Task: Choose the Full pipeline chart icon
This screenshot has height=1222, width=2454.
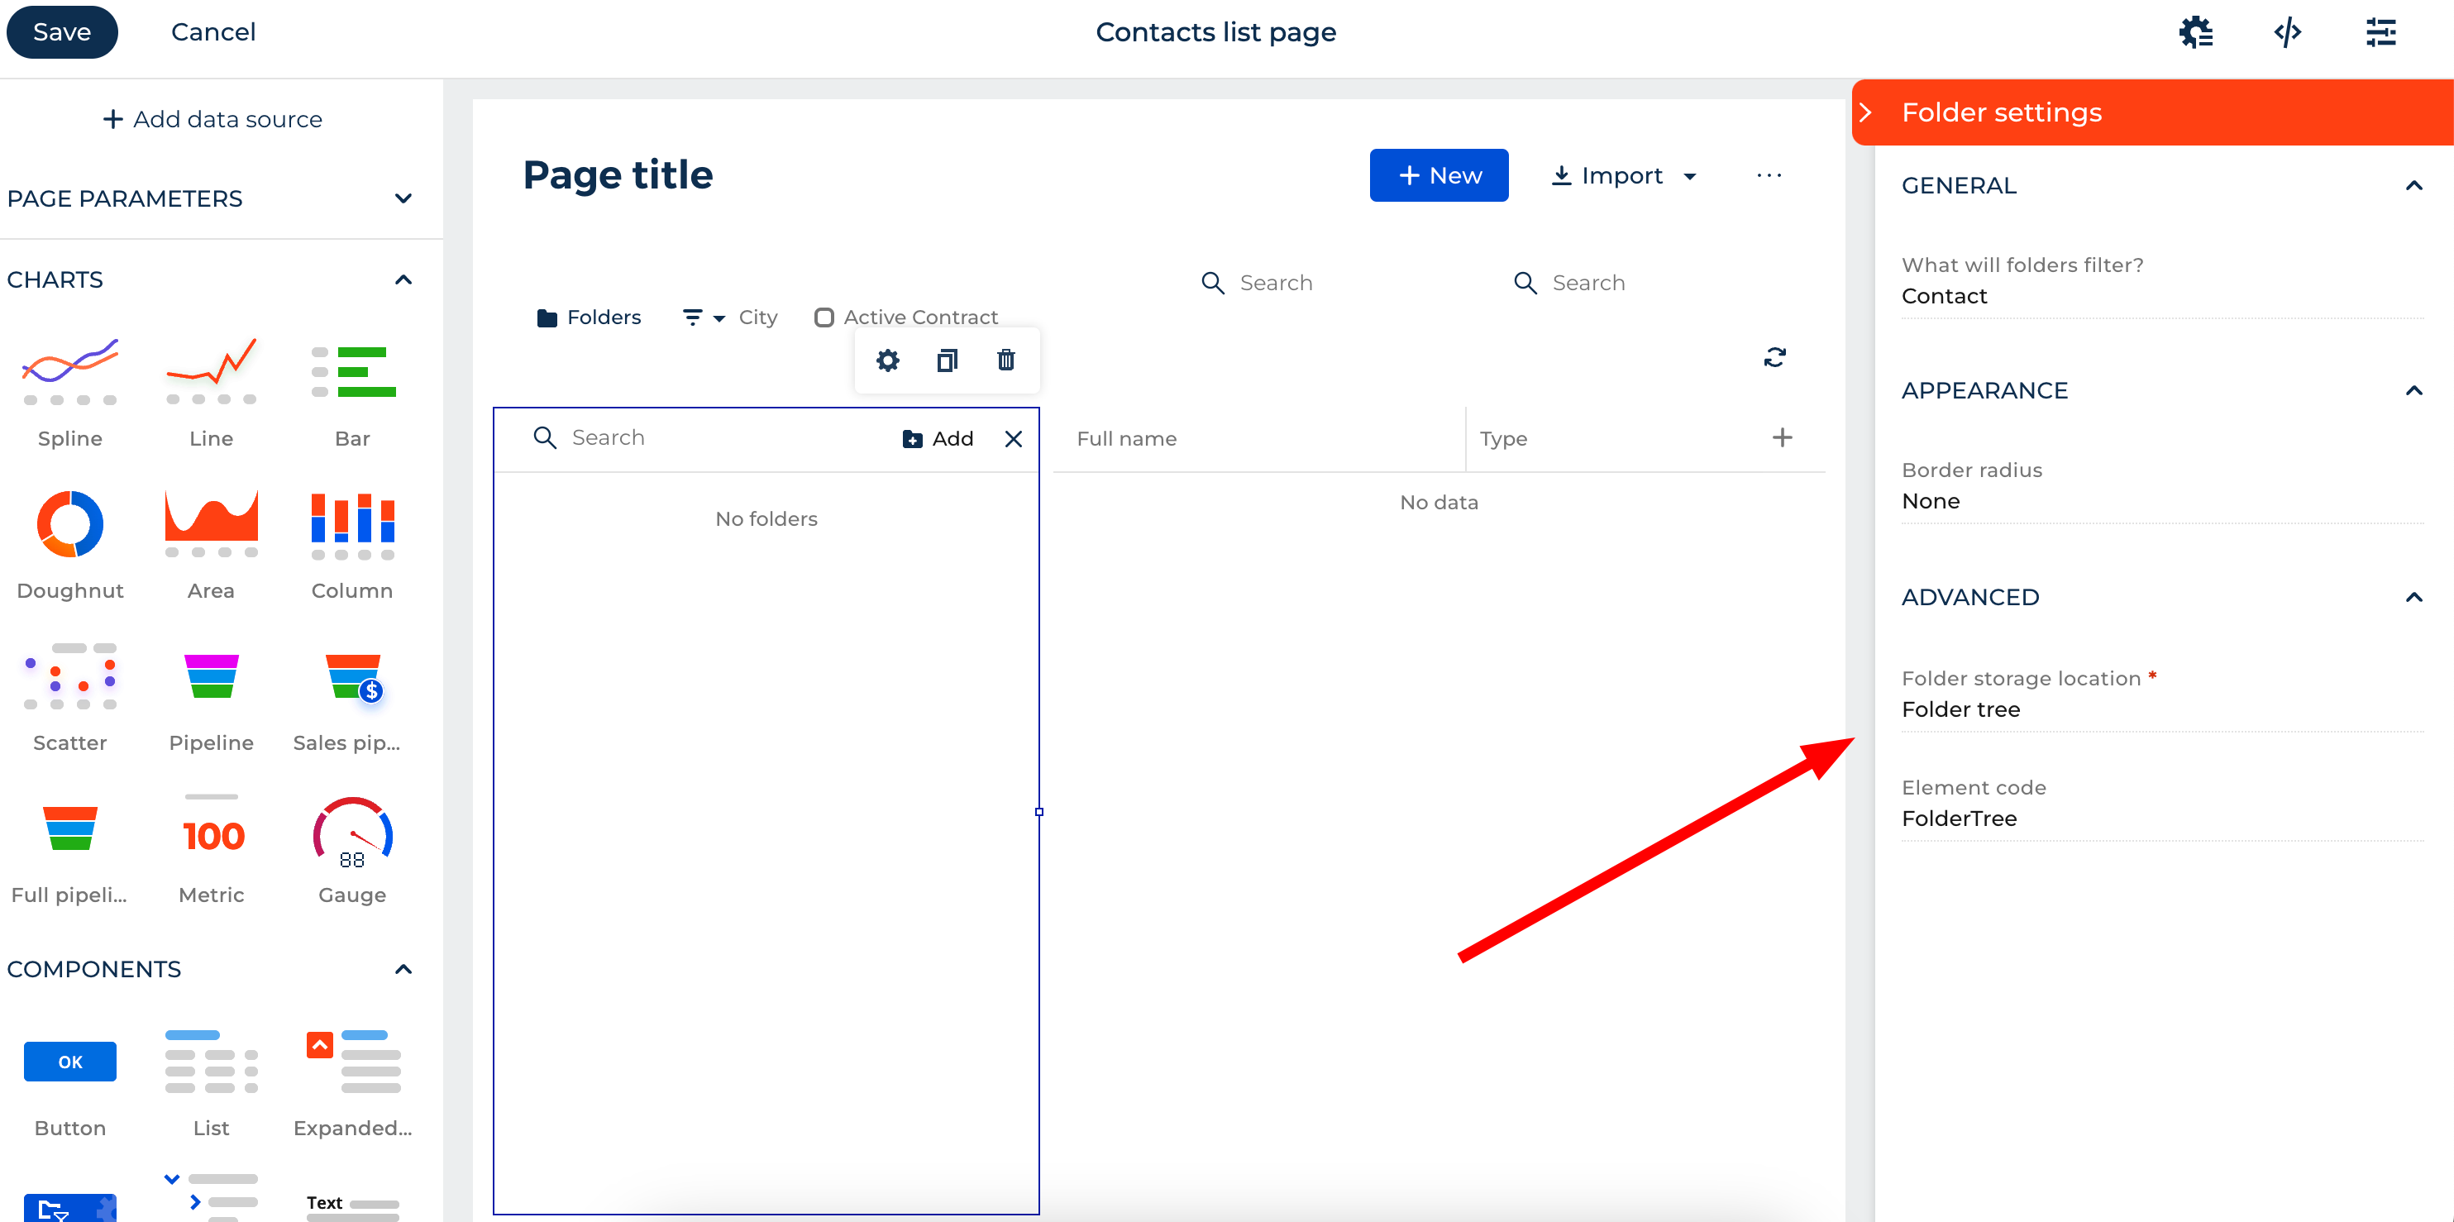Action: 69,828
